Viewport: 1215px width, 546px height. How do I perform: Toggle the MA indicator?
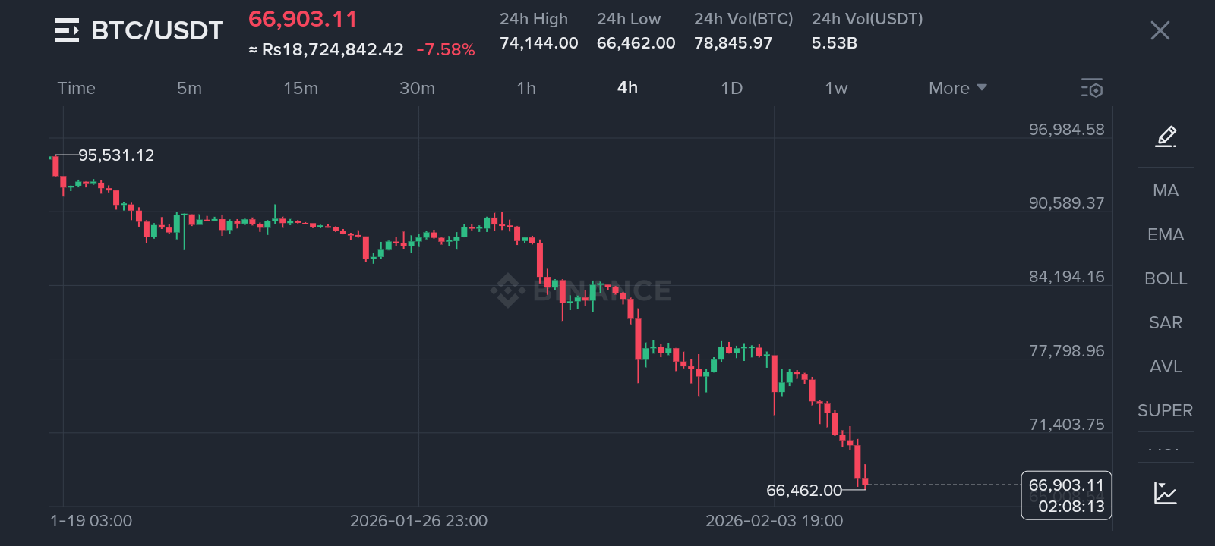(1166, 191)
